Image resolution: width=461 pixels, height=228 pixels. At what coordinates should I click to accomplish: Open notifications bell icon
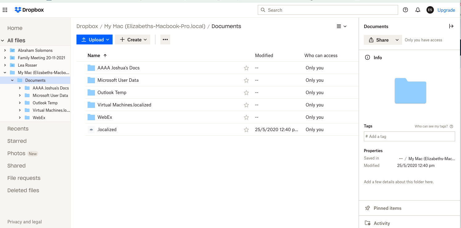click(418, 10)
